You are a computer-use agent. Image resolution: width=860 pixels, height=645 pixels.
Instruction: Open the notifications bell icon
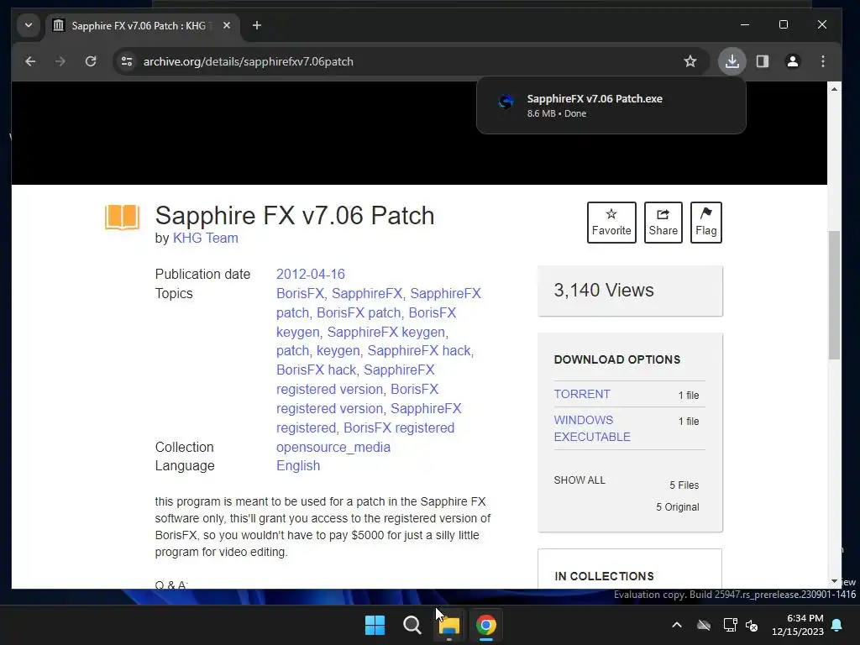coord(837,625)
